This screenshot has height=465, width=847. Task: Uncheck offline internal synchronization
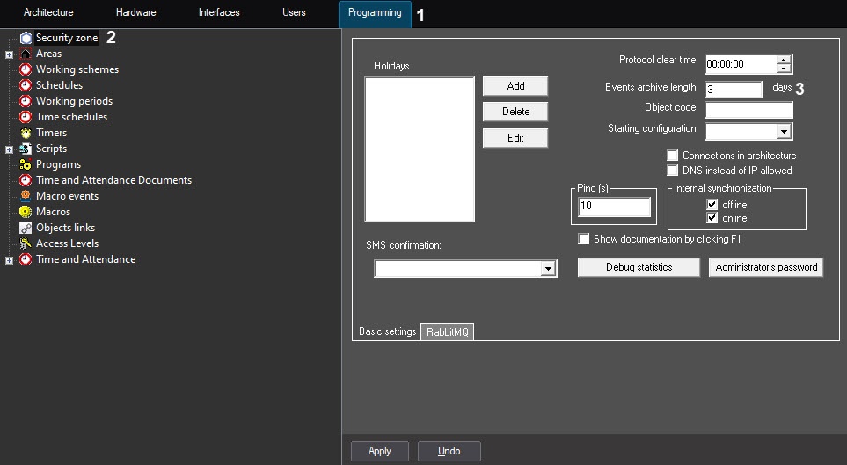pos(712,205)
